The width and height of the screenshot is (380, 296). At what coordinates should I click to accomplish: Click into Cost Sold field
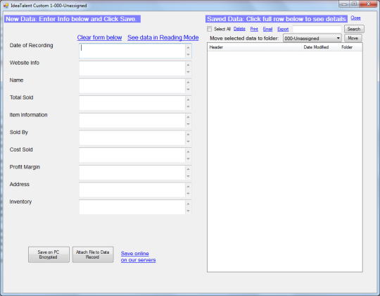point(132,155)
